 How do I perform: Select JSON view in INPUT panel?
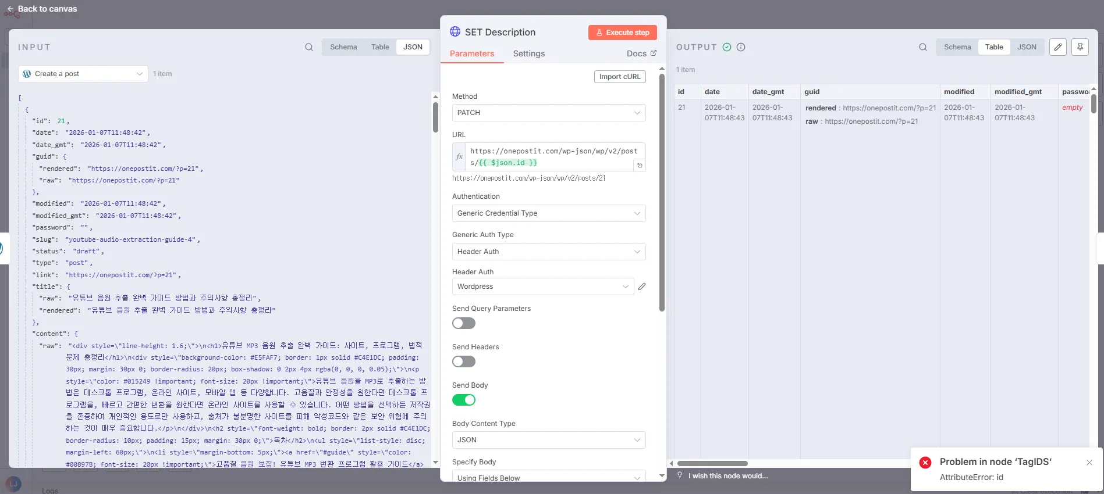pos(413,47)
